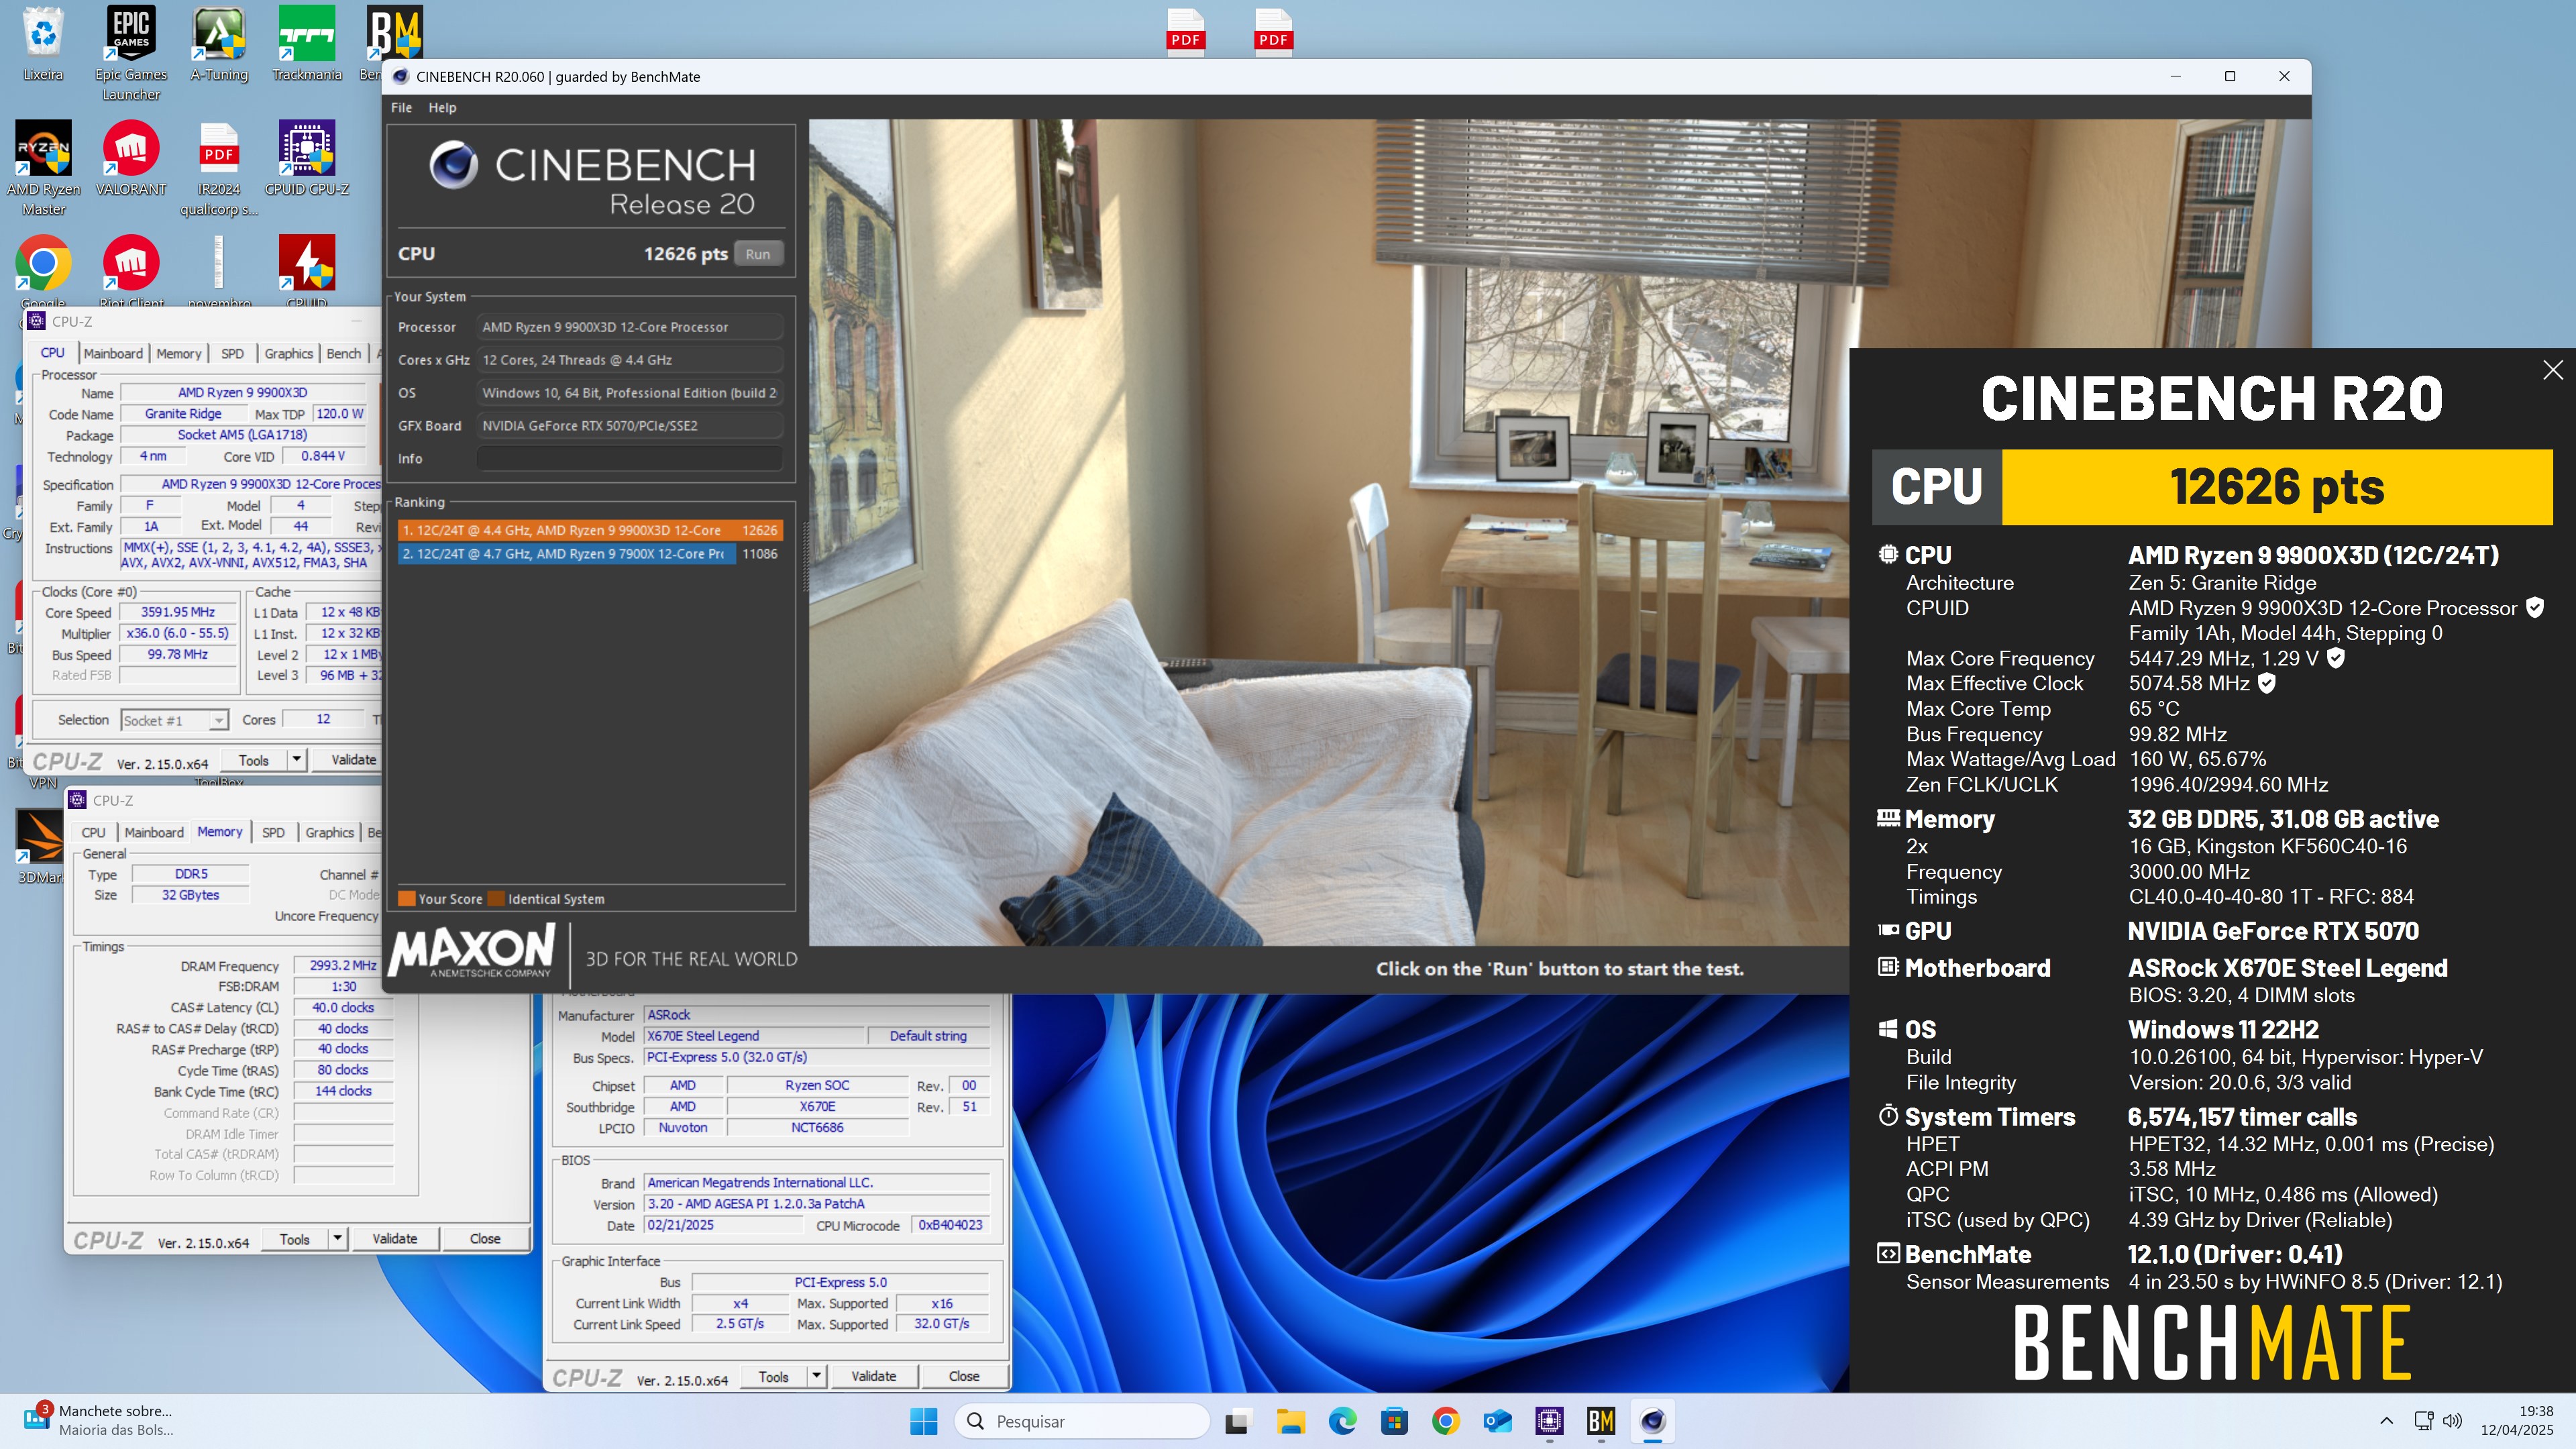Click Close in the Mainboard CPU-Z window
The height and width of the screenshot is (1449, 2576).
tap(964, 1376)
